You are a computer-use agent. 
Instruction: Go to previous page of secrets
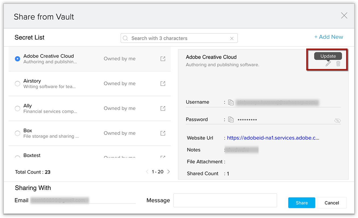pyautogui.click(x=147, y=172)
